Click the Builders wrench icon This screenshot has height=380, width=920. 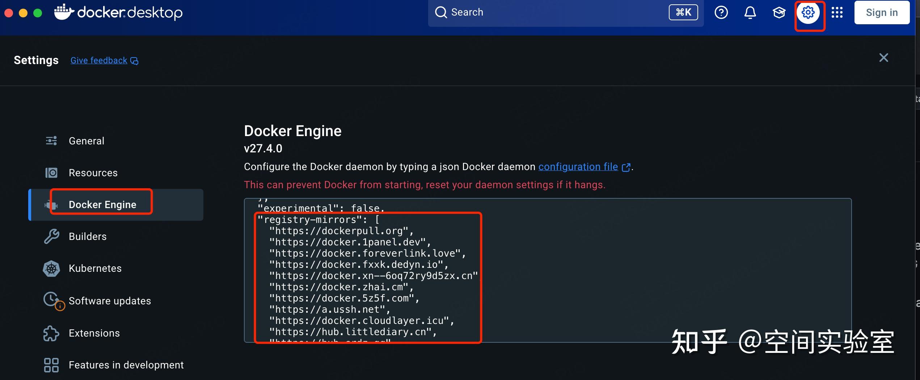click(51, 237)
